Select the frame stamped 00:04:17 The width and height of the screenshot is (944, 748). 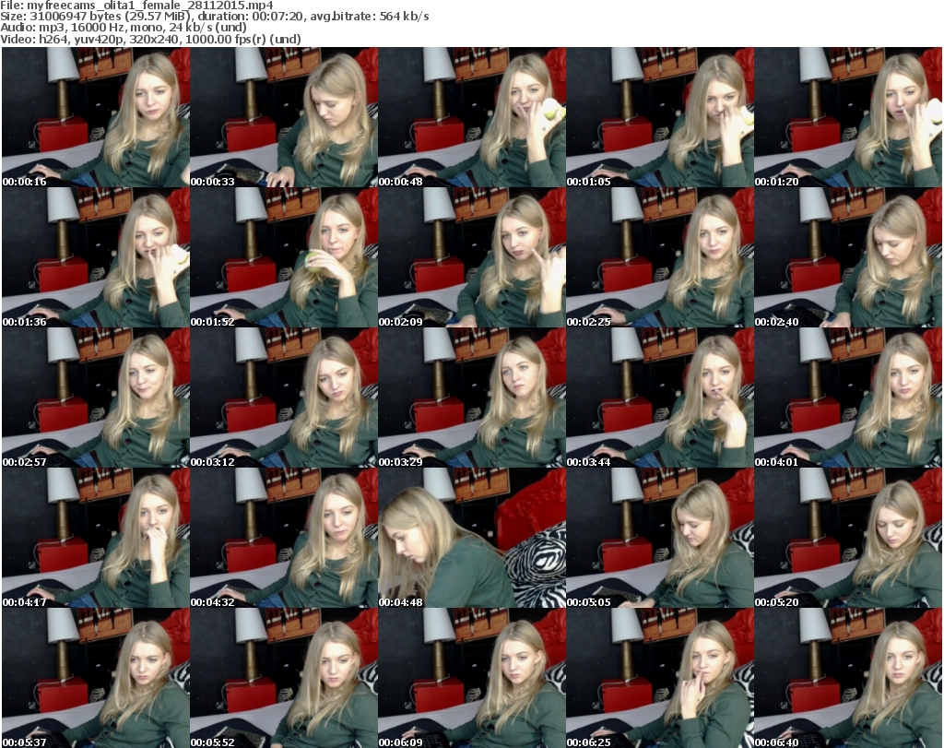click(96, 538)
